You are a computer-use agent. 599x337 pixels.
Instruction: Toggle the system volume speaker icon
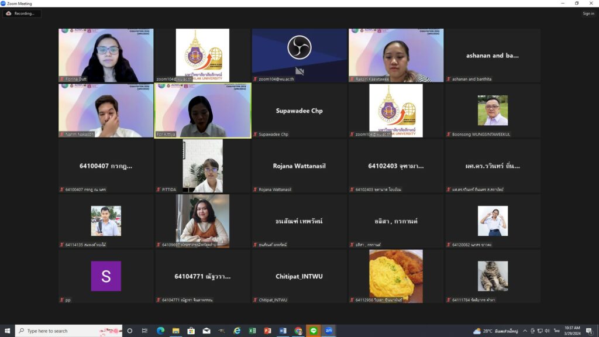[x=547, y=331]
